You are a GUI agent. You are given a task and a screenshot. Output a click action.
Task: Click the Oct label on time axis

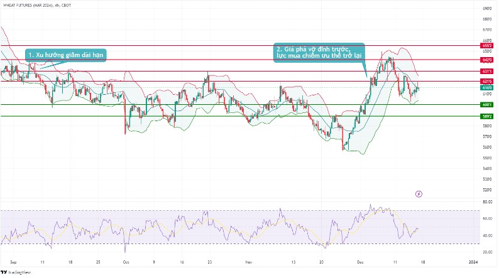pyautogui.click(x=126, y=260)
